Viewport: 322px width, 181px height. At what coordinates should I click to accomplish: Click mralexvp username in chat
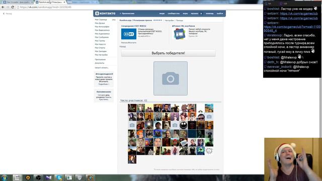[275, 35]
